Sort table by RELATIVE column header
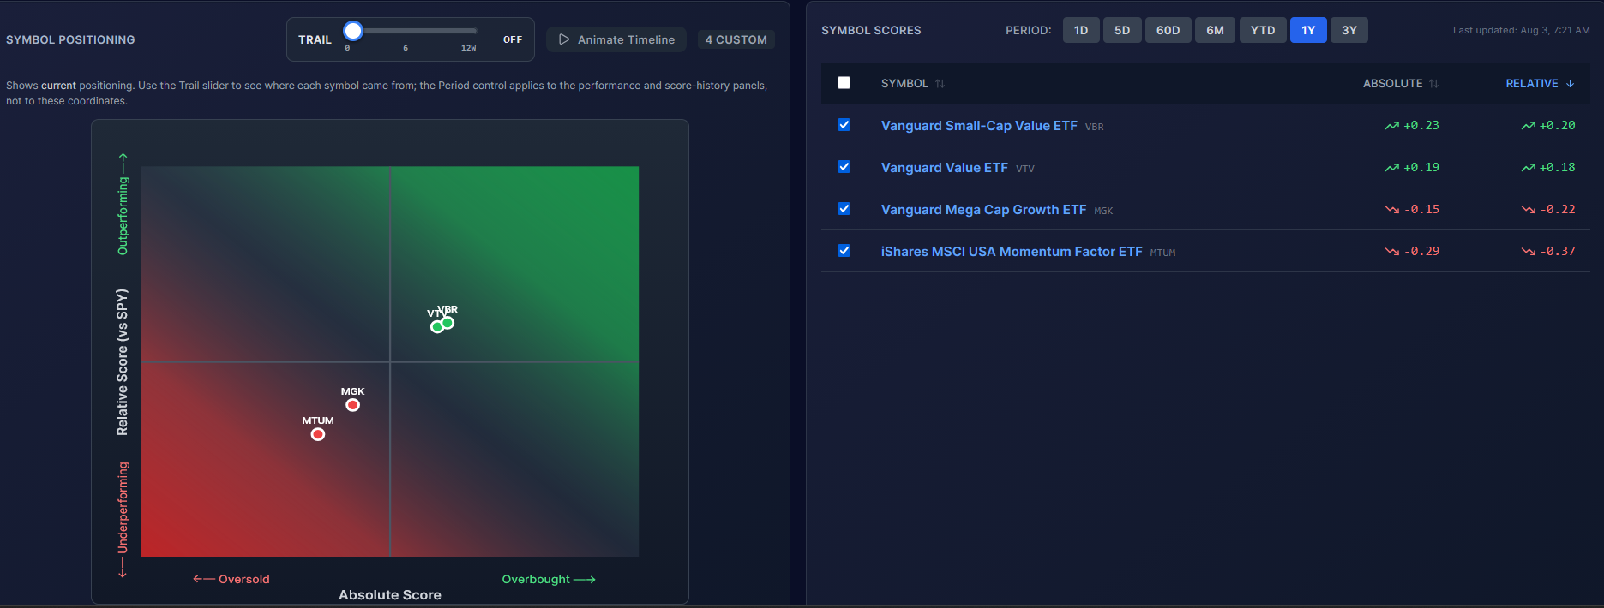 click(x=1541, y=83)
